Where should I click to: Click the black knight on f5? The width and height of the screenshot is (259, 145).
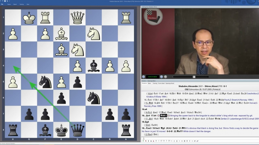[45, 82]
